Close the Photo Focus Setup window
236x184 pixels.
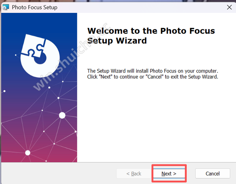[229, 7]
